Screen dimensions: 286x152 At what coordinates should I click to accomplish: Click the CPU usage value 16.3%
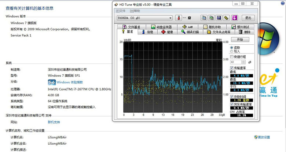(x=242, y=115)
